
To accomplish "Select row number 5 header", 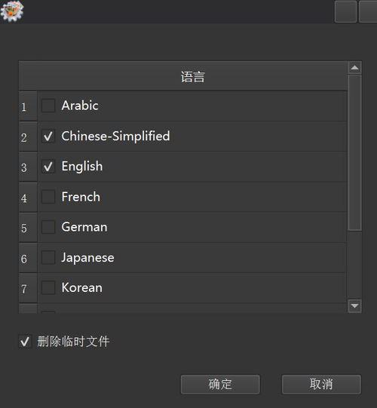I will point(28,228).
